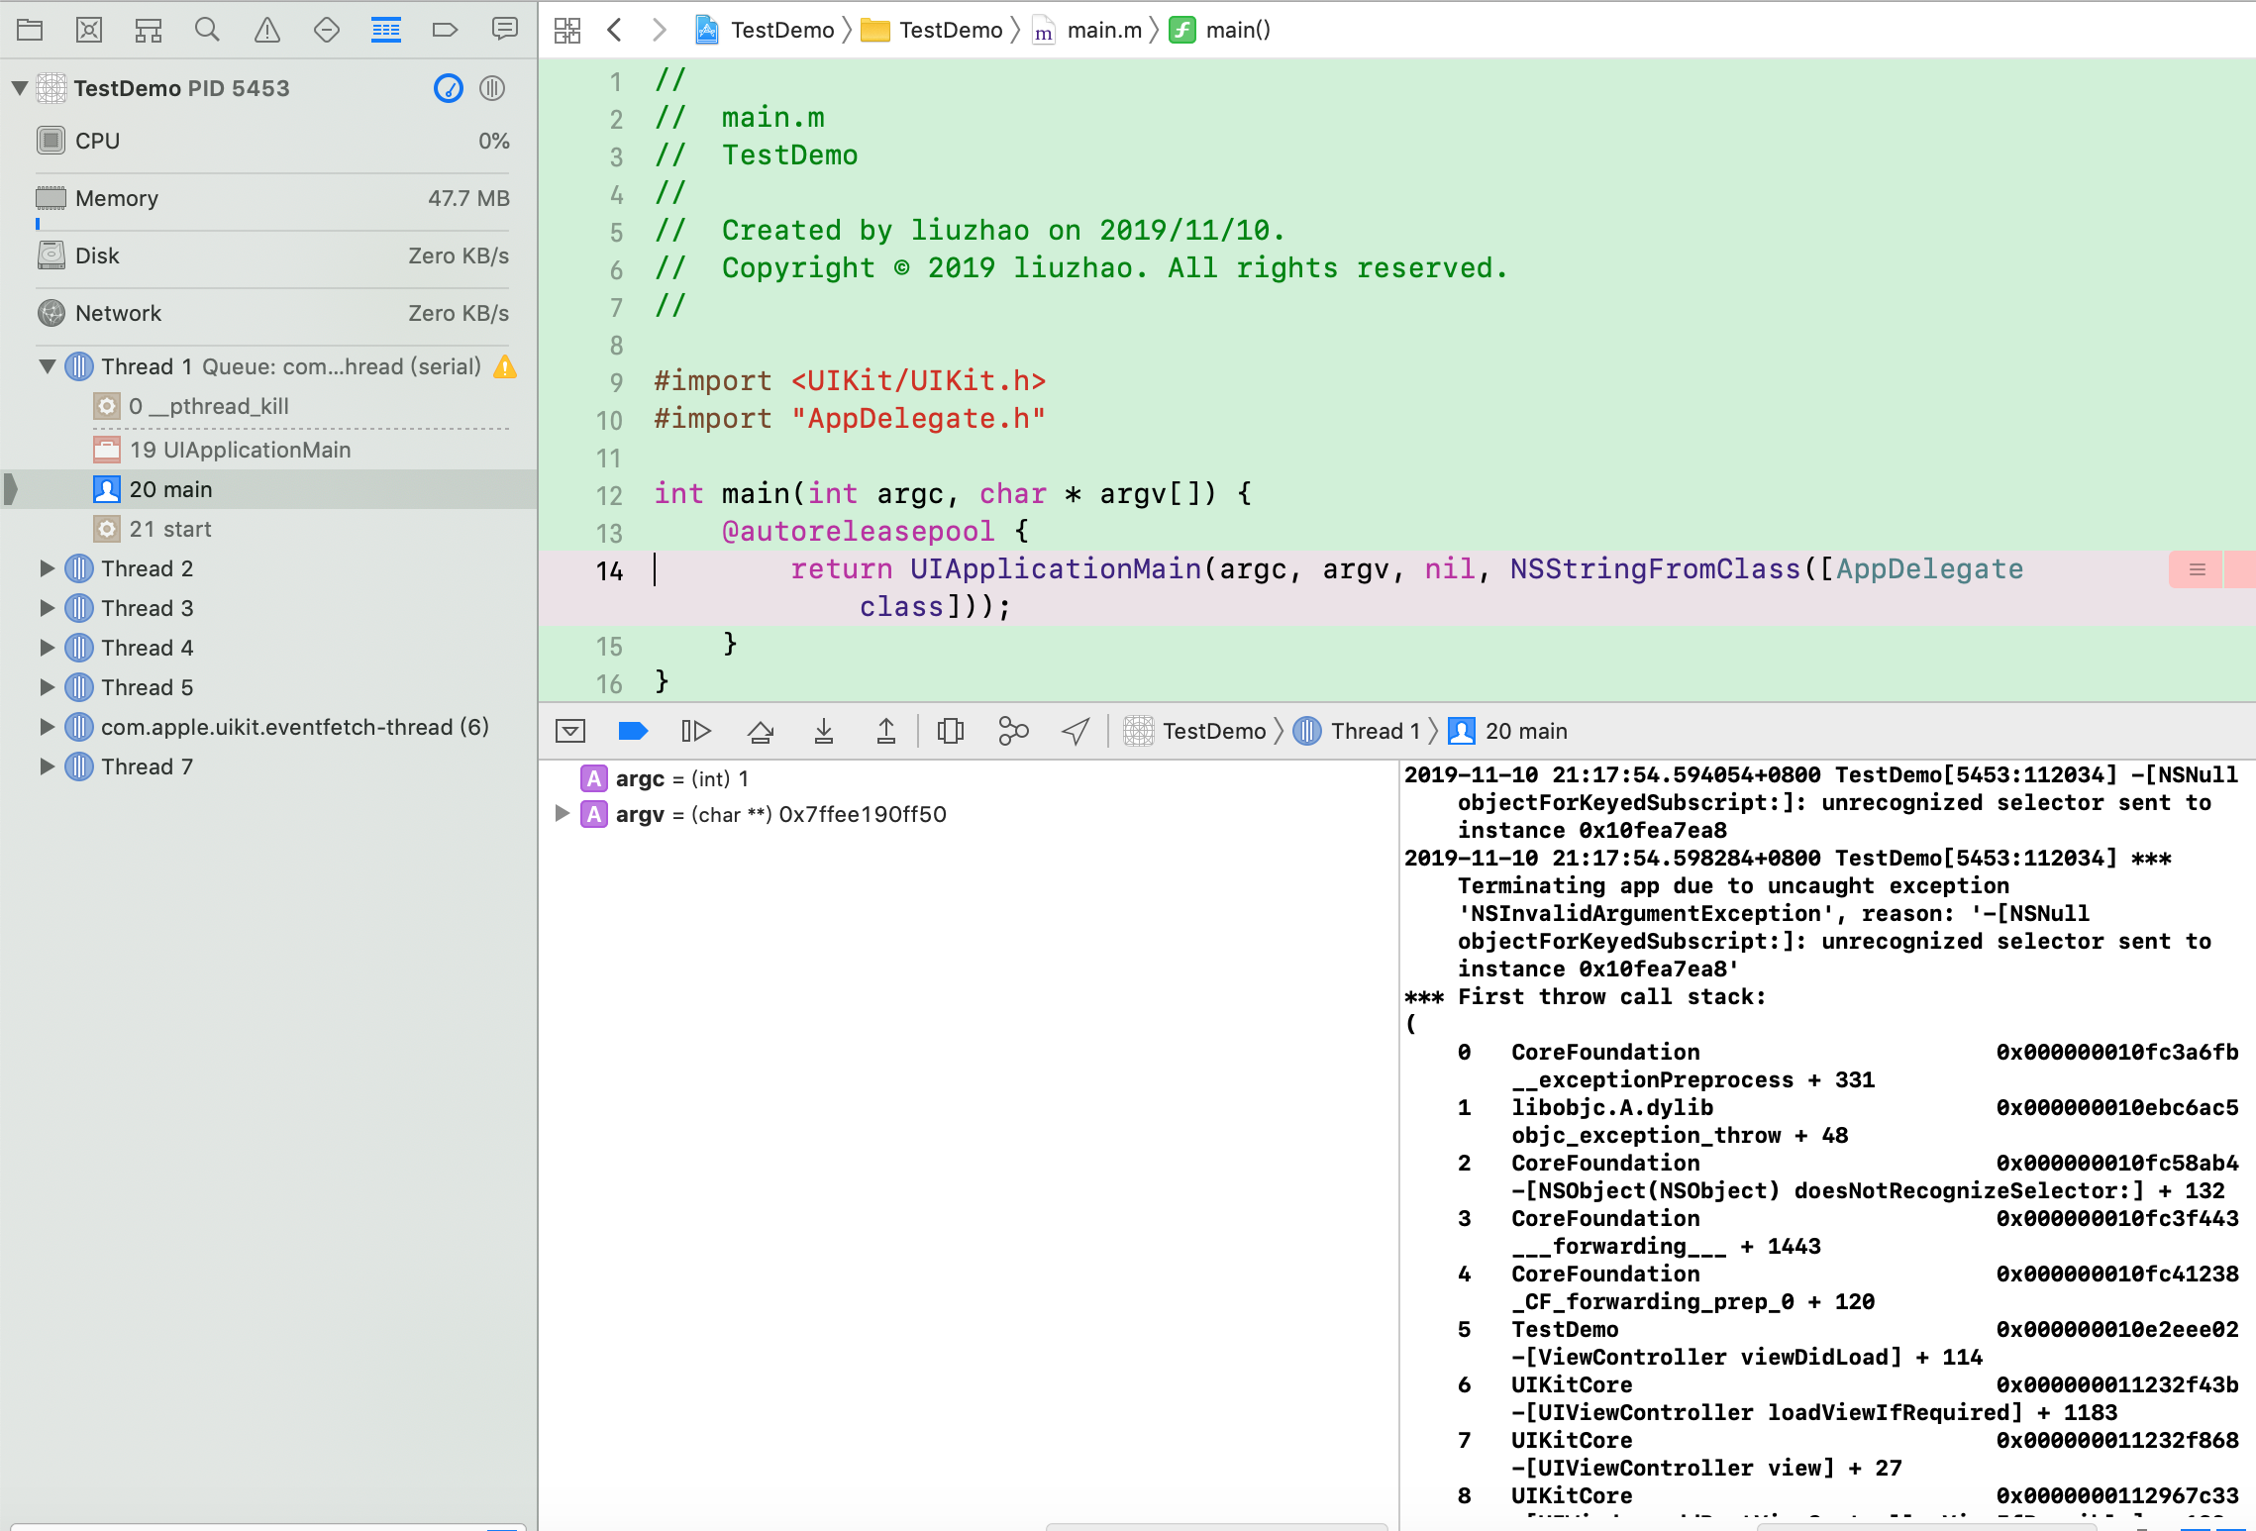Go back in editor history
Screen dimensions: 2256x1531
pos(614,30)
